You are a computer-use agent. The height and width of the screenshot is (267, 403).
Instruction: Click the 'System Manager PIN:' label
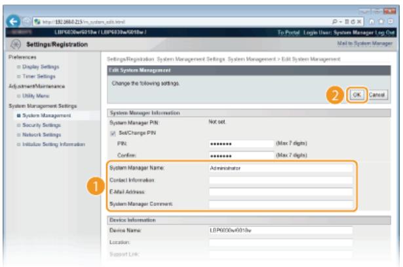134,123
